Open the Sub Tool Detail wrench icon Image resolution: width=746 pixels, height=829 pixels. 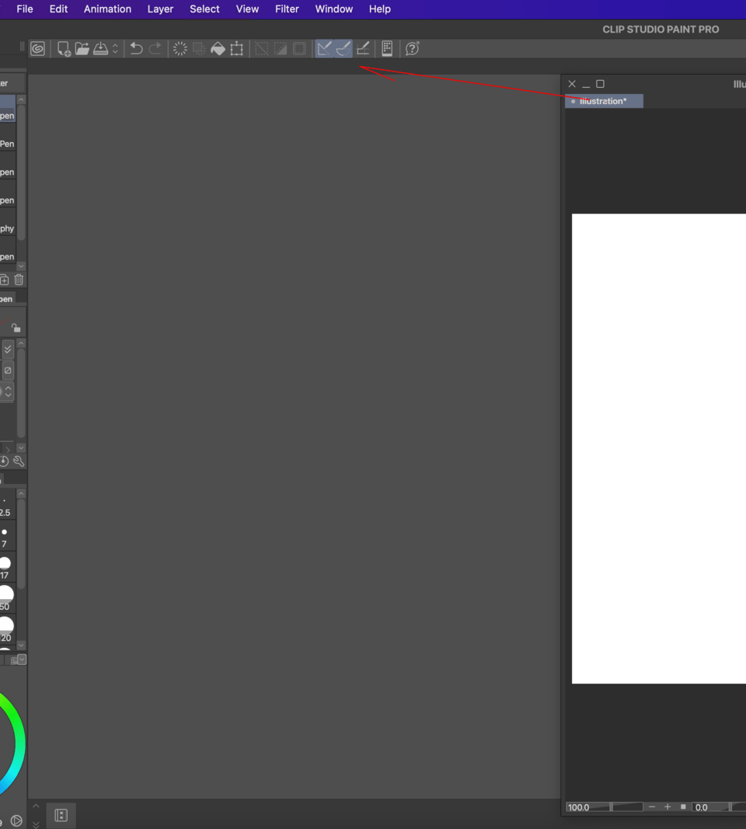(19, 461)
